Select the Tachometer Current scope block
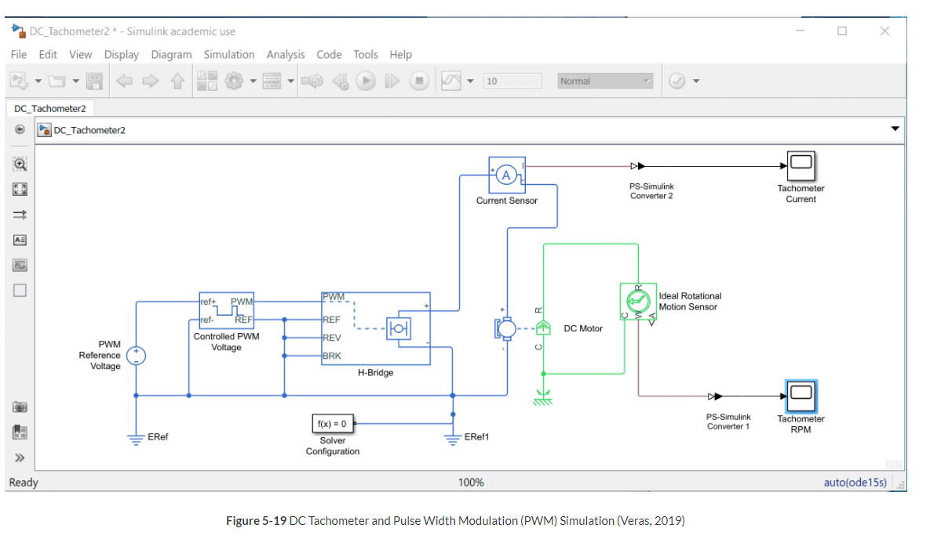930x539 pixels. point(801,166)
